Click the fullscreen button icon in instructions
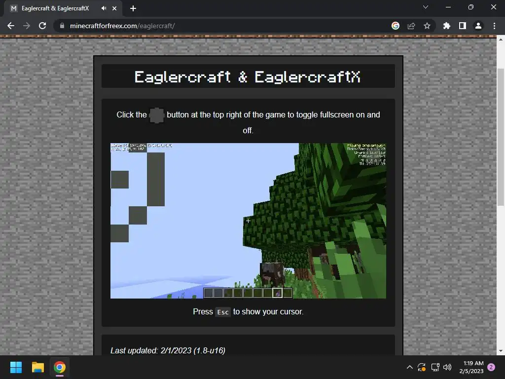This screenshot has width=505, height=379. (x=156, y=115)
